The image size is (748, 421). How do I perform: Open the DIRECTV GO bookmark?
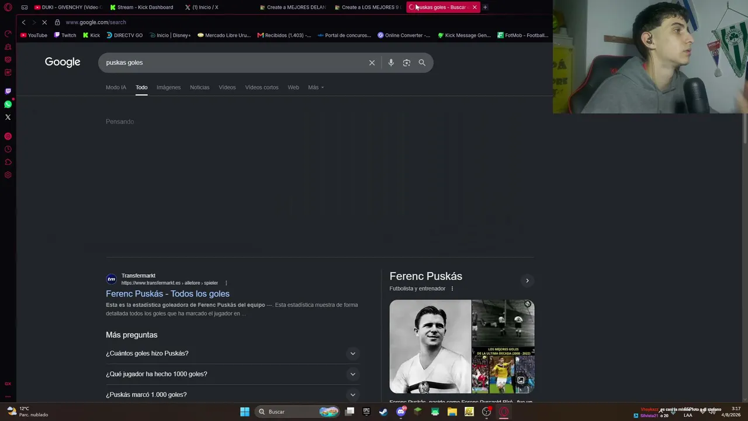(x=124, y=35)
